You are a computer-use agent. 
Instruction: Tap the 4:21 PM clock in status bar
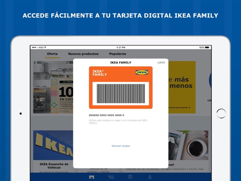(121, 47)
